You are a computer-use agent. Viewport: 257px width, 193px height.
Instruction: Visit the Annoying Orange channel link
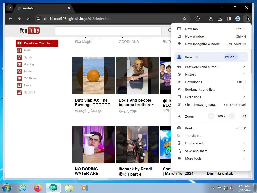88,111
